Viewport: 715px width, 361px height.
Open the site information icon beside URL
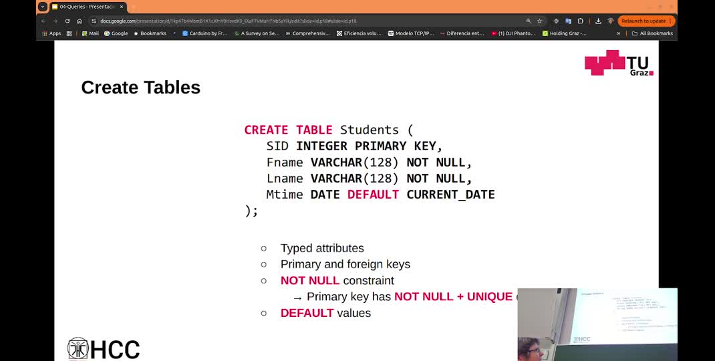[94, 21]
